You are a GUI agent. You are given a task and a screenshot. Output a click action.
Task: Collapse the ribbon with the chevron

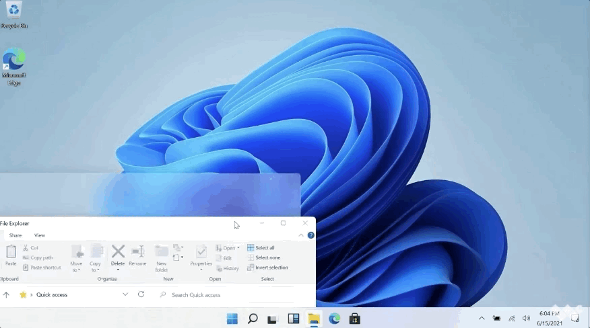pyautogui.click(x=301, y=235)
